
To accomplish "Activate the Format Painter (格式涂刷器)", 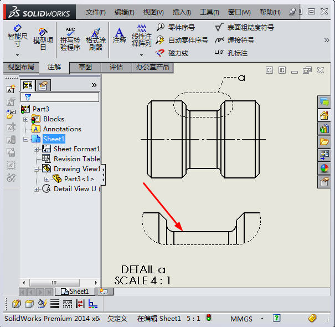I will tap(95, 38).
